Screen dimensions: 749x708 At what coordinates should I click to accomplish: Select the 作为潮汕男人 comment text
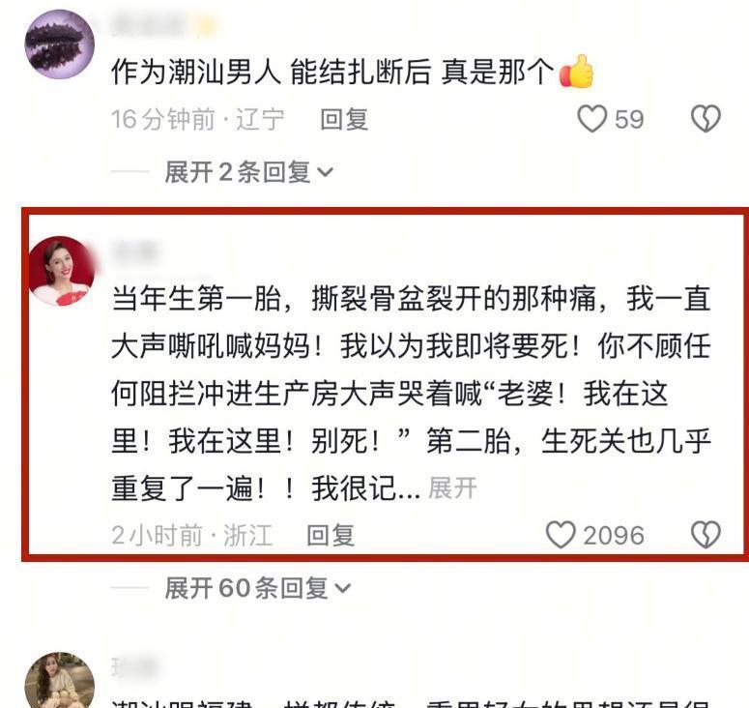click(332, 73)
